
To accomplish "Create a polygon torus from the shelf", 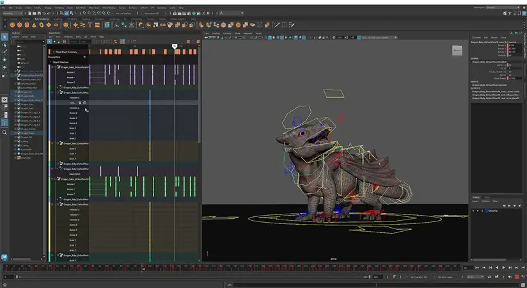I will [x=42, y=25].
